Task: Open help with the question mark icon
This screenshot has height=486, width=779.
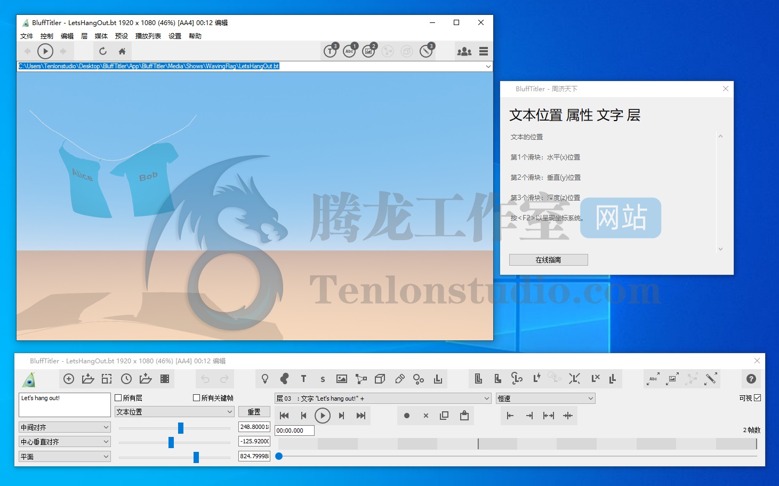Action: coord(751,379)
